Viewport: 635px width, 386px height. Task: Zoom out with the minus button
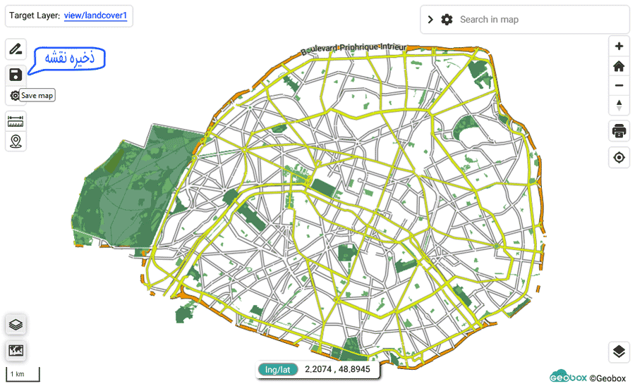click(x=619, y=86)
